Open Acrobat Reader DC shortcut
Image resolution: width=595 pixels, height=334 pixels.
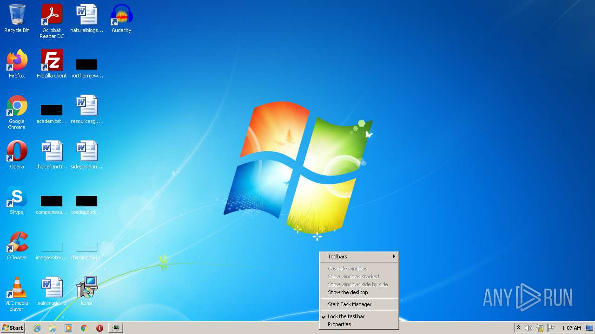(x=52, y=21)
